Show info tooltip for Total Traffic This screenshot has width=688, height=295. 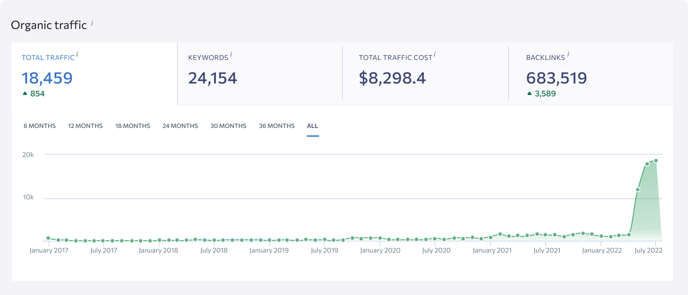pyautogui.click(x=77, y=54)
